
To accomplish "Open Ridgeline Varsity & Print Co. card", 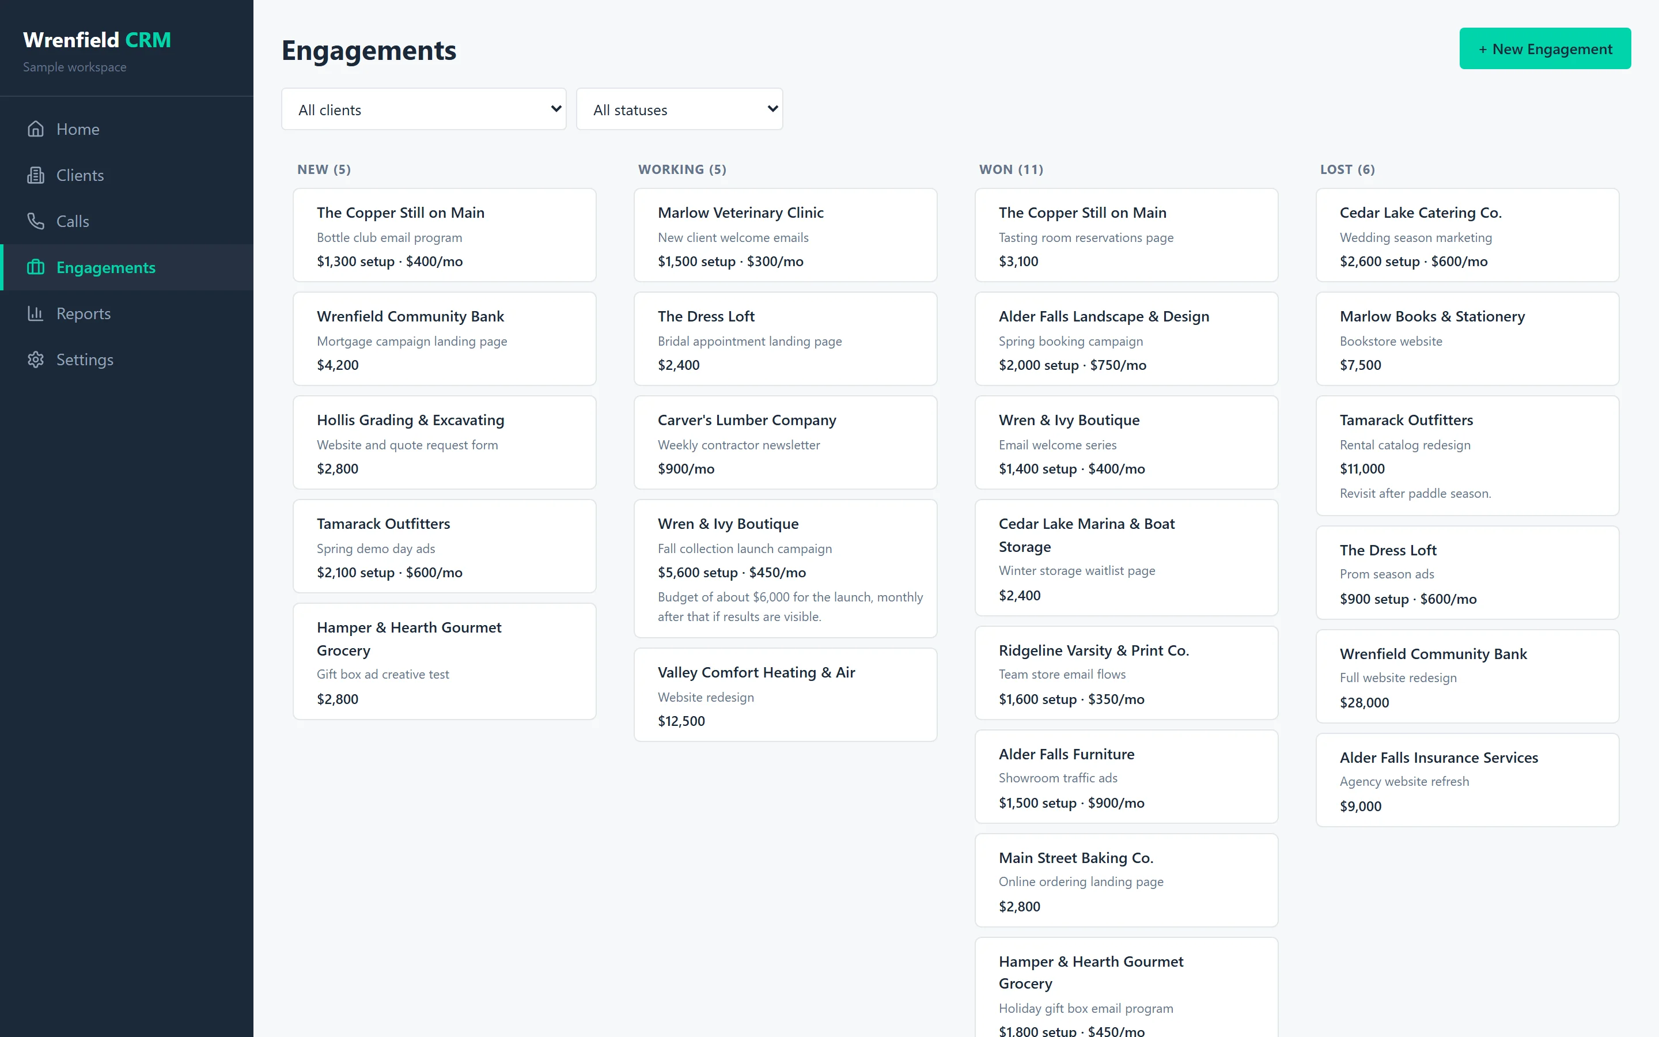I will click(x=1126, y=673).
